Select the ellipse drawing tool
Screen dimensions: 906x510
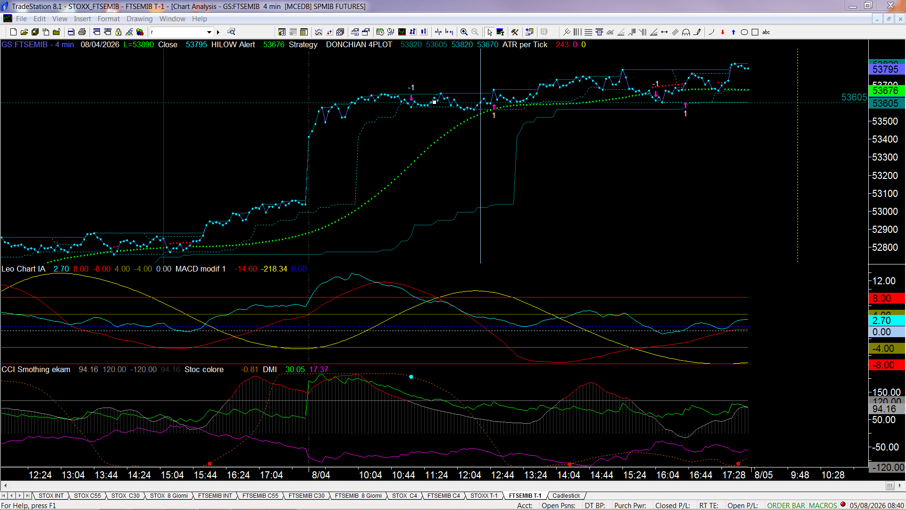pos(744,32)
